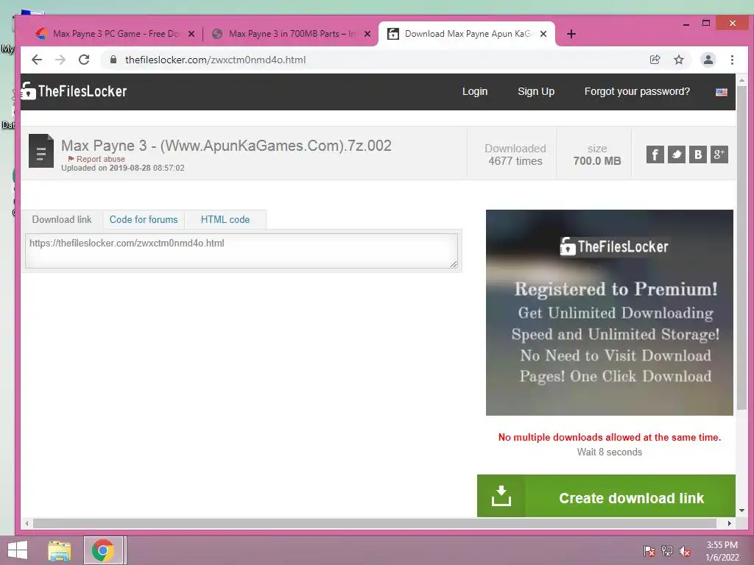This screenshot has height=565, width=754.
Task: Open a new tab with plus button
Action: tap(571, 34)
